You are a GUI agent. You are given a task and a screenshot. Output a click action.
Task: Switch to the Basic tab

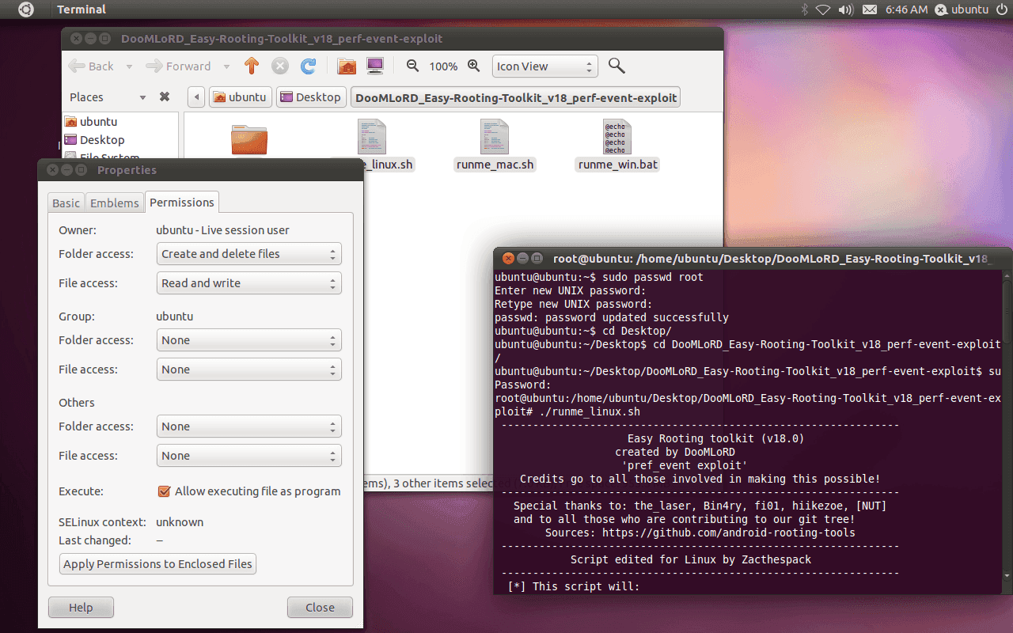point(66,203)
